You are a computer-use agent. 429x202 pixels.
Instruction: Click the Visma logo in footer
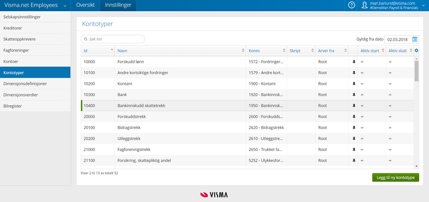(214, 195)
